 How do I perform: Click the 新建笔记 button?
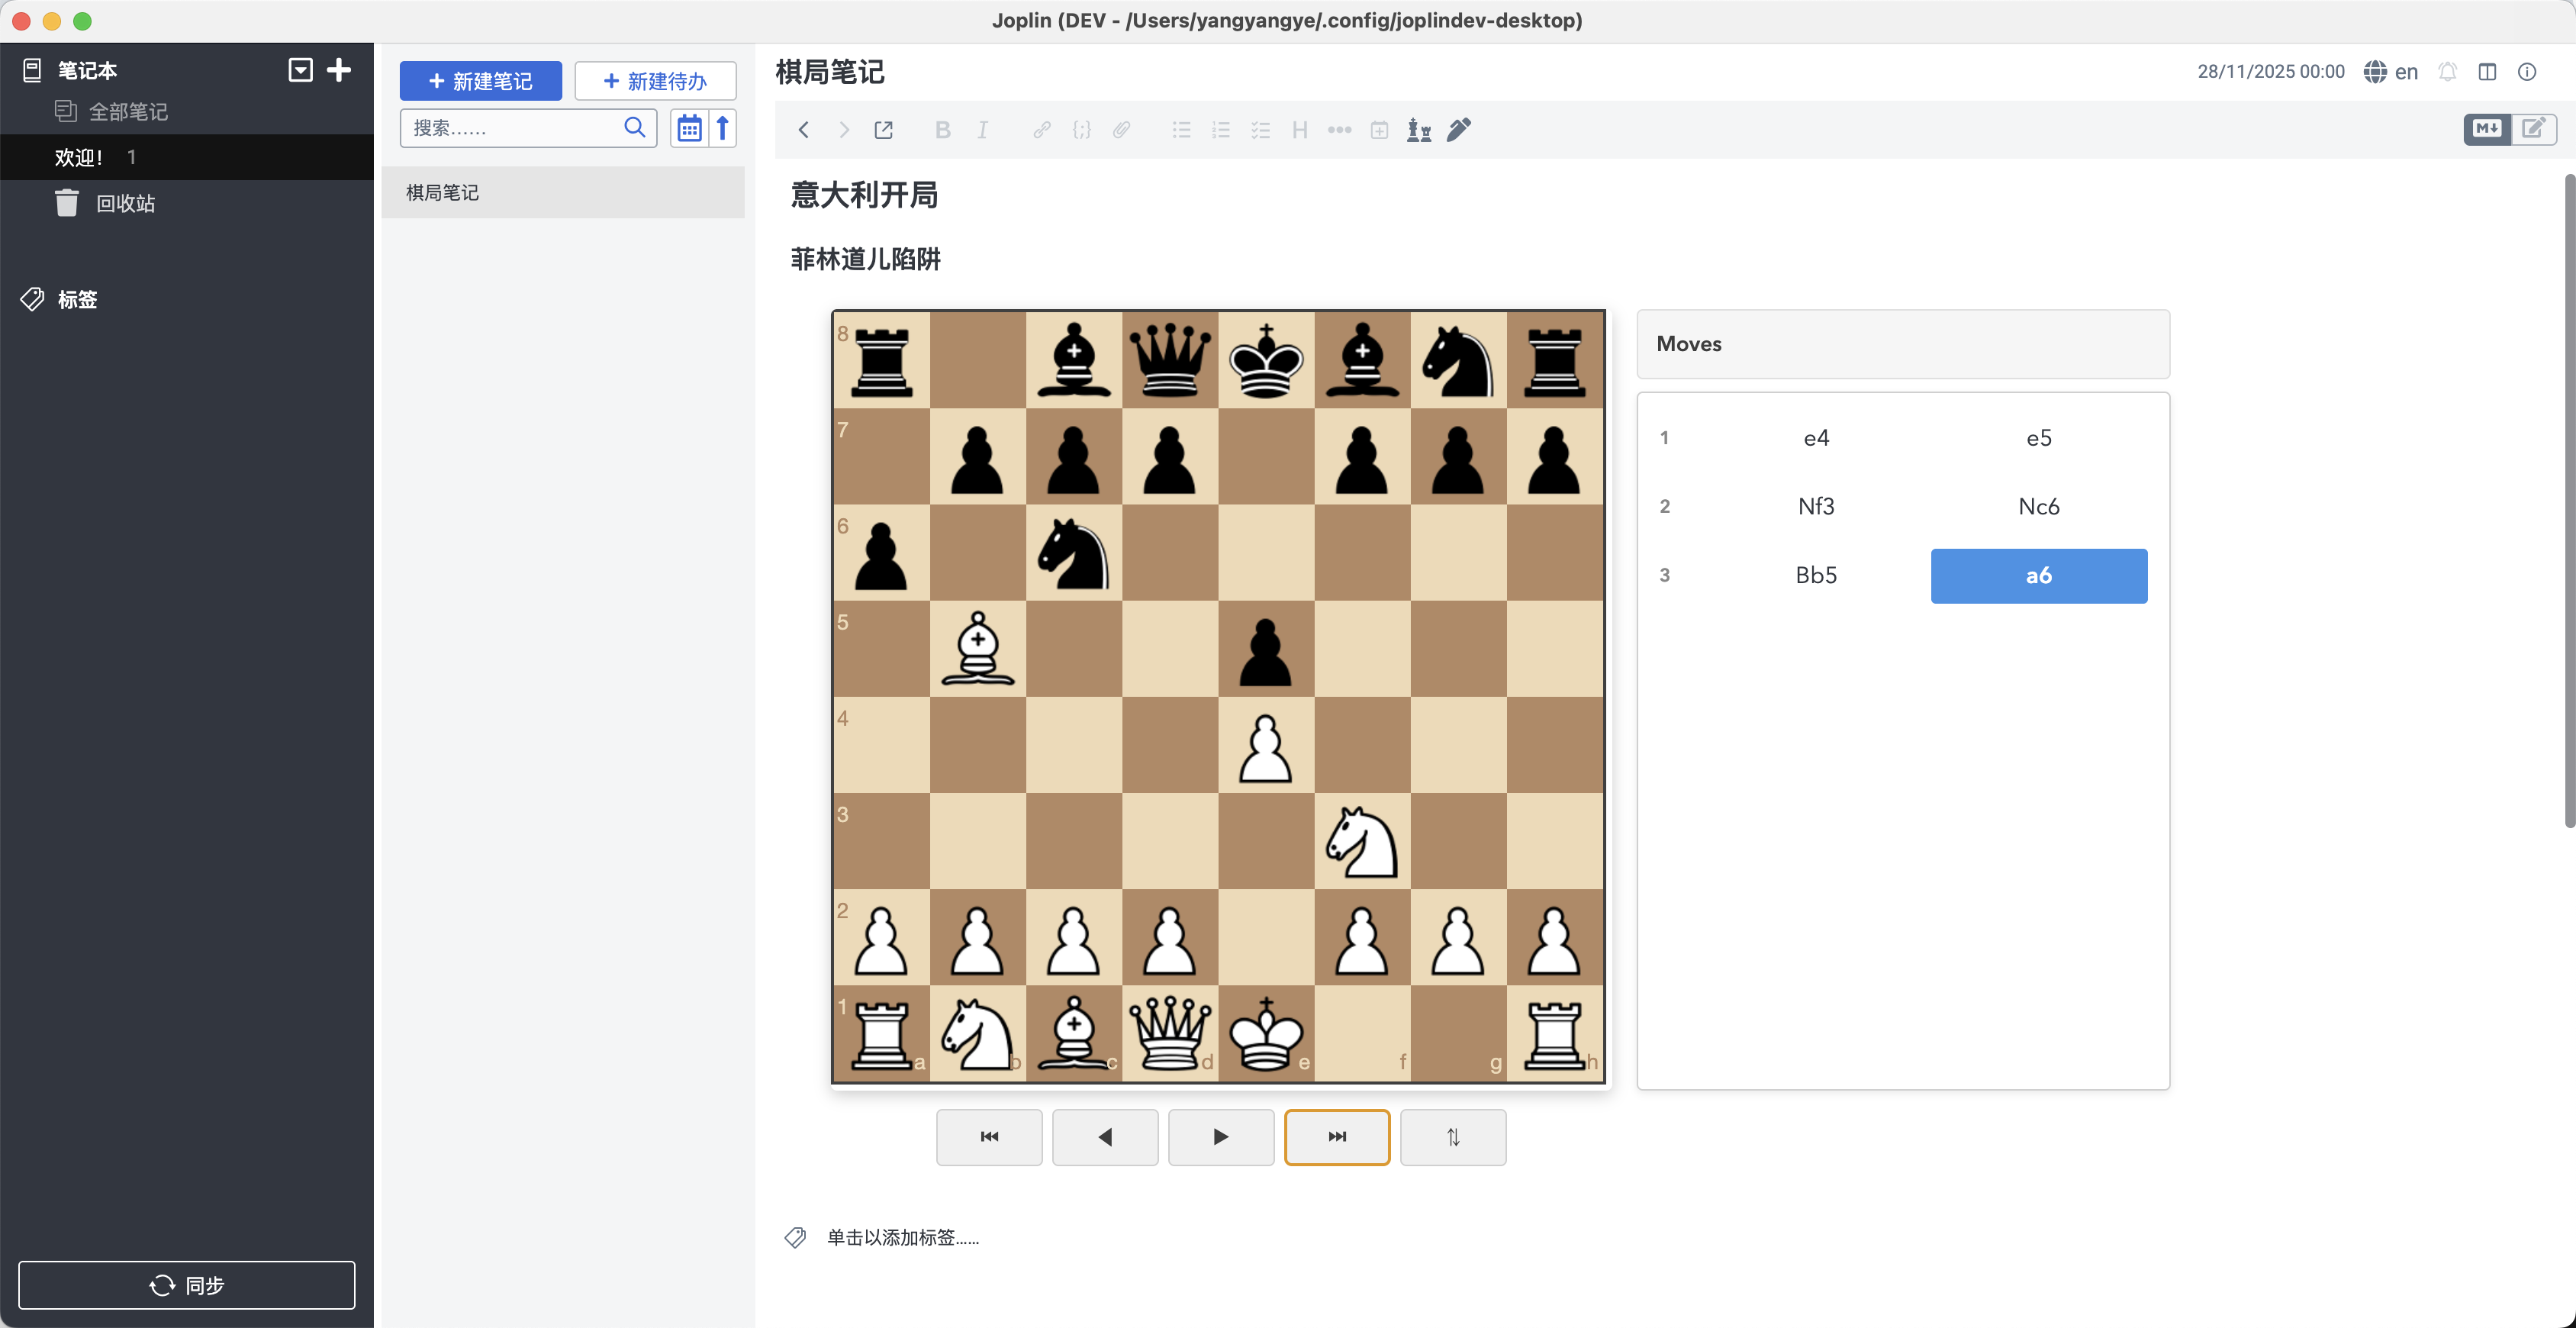coord(480,81)
